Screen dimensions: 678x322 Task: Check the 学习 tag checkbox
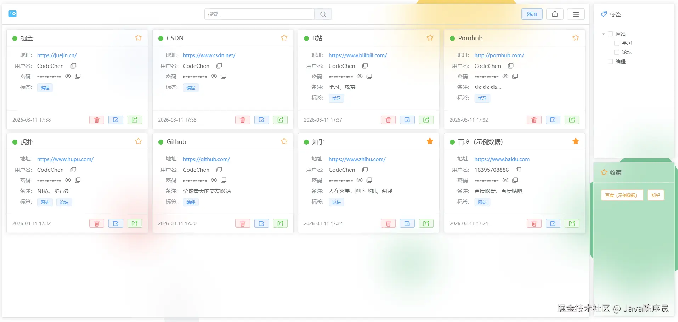click(617, 43)
